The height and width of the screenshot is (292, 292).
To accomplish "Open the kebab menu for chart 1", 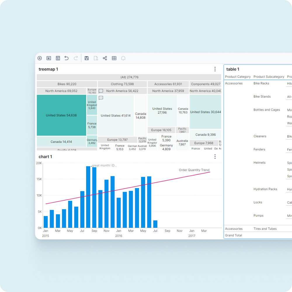I will tap(215, 157).
